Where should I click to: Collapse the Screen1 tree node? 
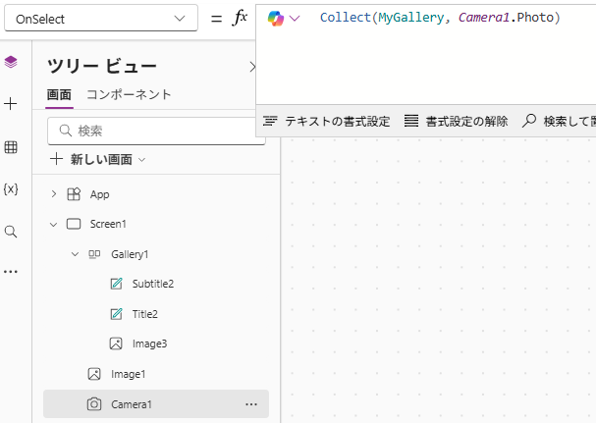point(54,224)
